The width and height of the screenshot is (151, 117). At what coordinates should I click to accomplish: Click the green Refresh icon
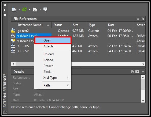[24, 9]
